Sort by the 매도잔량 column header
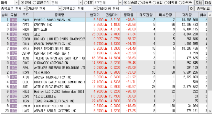Viewport: 212px width, 114px height. tap(146, 15)
